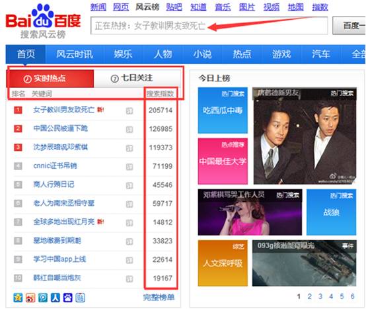The width and height of the screenshot is (366, 309).
Task: Open search icon beside 韩红自嘲当炮灰
Action: click(x=129, y=279)
